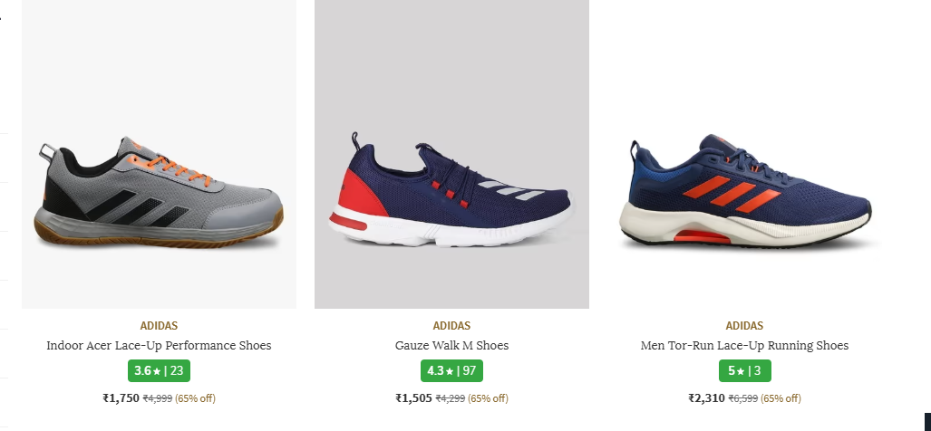Click the struck-through ₹6,599 original price

click(x=743, y=398)
